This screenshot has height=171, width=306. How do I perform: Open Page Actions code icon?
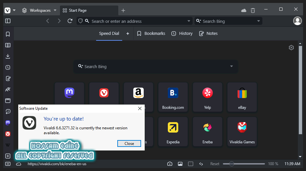point(201,164)
